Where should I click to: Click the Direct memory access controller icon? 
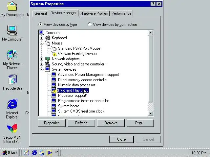(x=54, y=80)
